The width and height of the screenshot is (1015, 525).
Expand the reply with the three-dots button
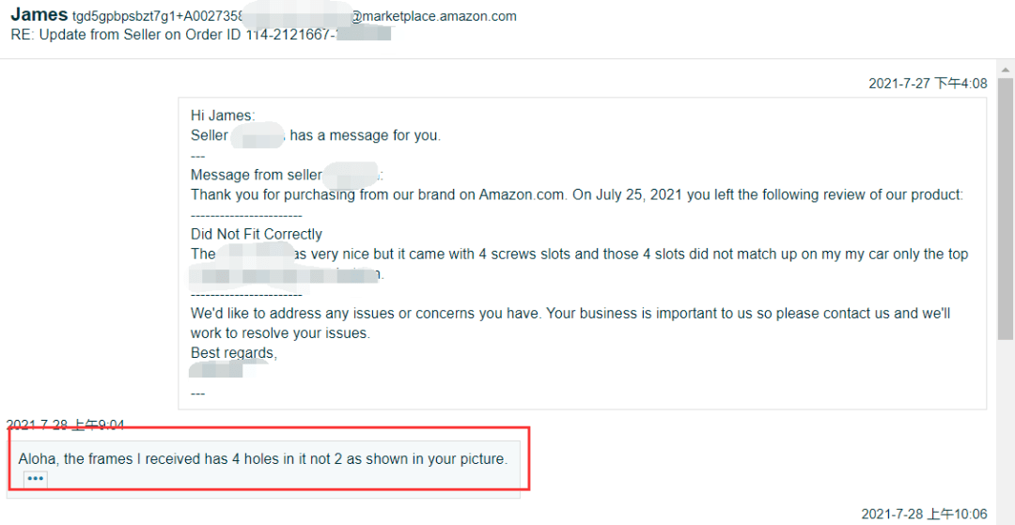tap(36, 479)
